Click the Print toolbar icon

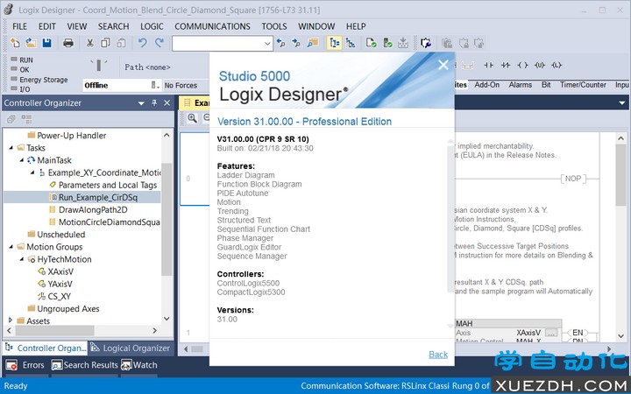[x=68, y=43]
